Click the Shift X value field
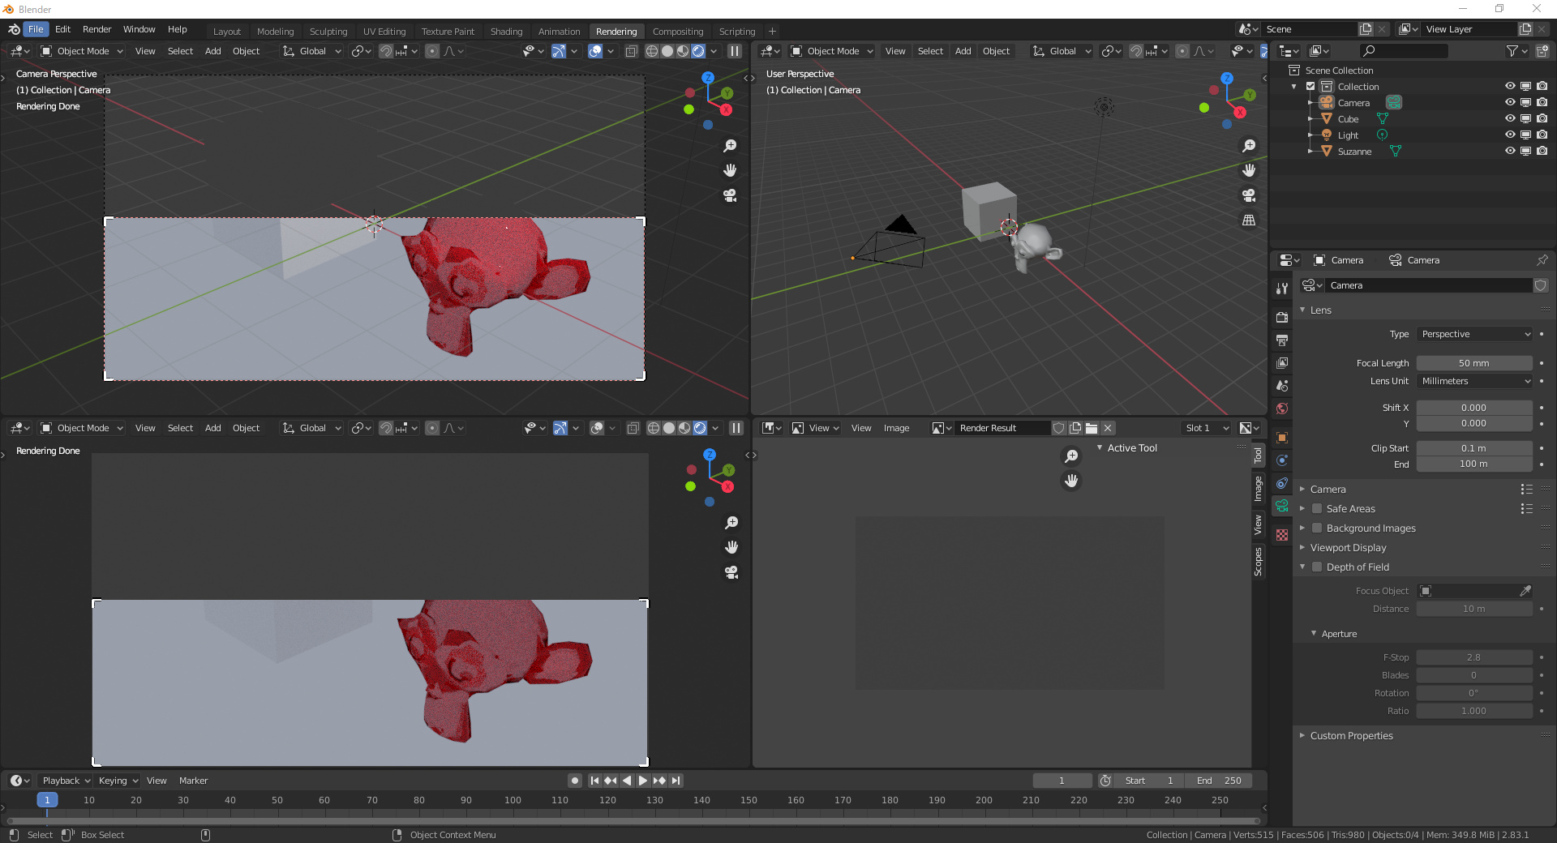 (1474, 408)
